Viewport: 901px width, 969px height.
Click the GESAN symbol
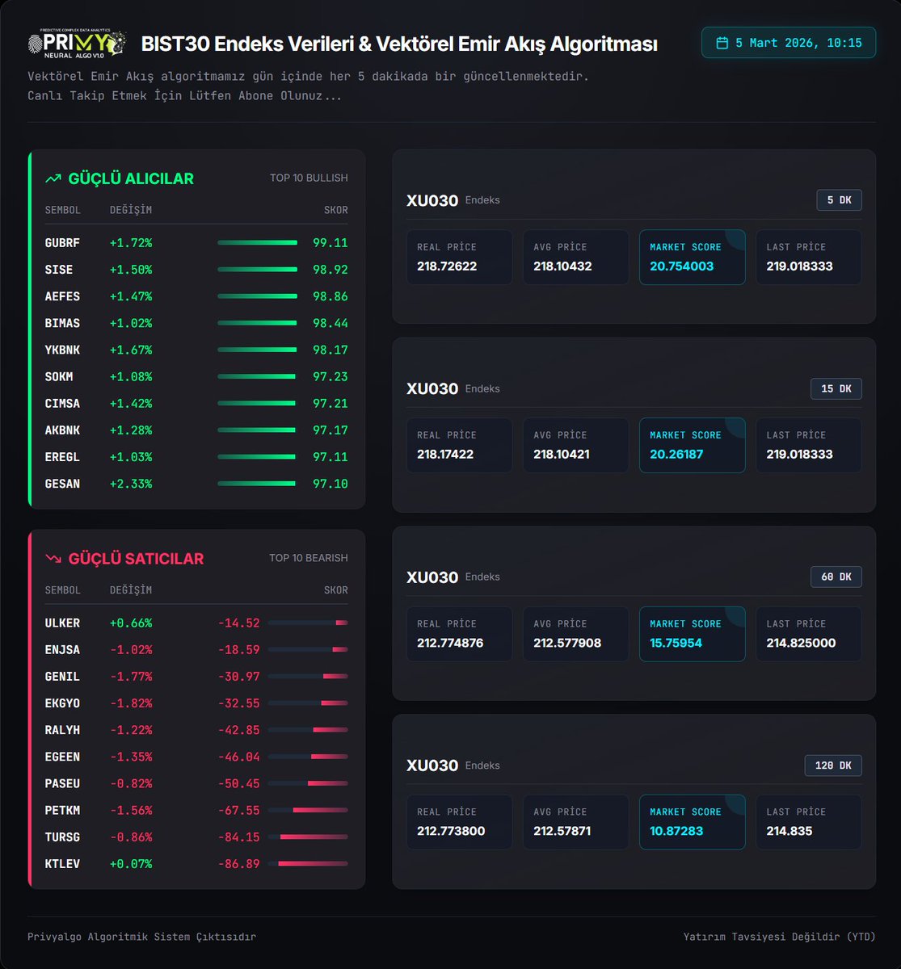tap(62, 484)
